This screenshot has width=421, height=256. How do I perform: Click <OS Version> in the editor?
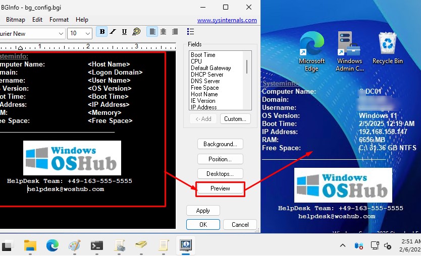[110, 89]
